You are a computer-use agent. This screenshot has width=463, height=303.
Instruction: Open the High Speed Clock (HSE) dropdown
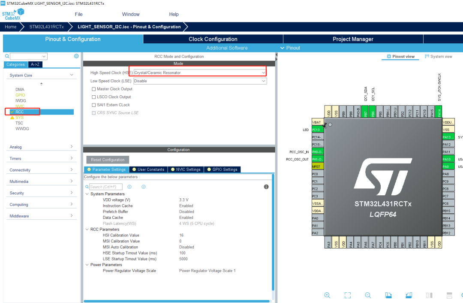(x=200, y=73)
